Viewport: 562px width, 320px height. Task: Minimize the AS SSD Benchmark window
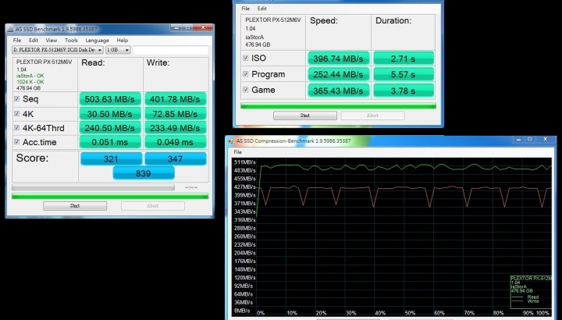[x=176, y=27]
